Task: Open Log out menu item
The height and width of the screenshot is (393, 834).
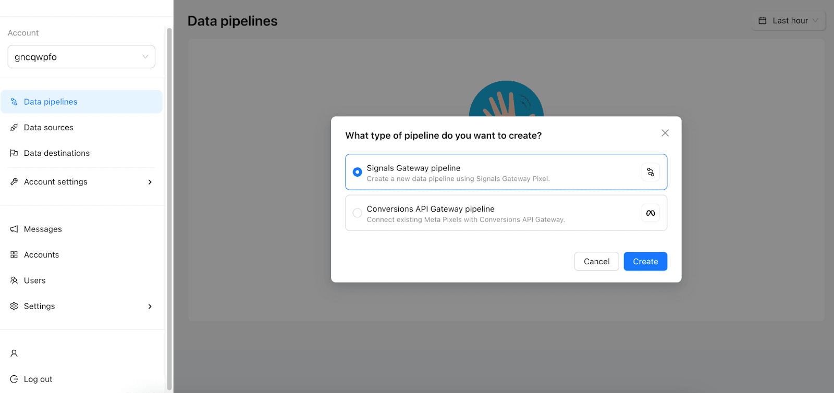Action: coord(38,379)
